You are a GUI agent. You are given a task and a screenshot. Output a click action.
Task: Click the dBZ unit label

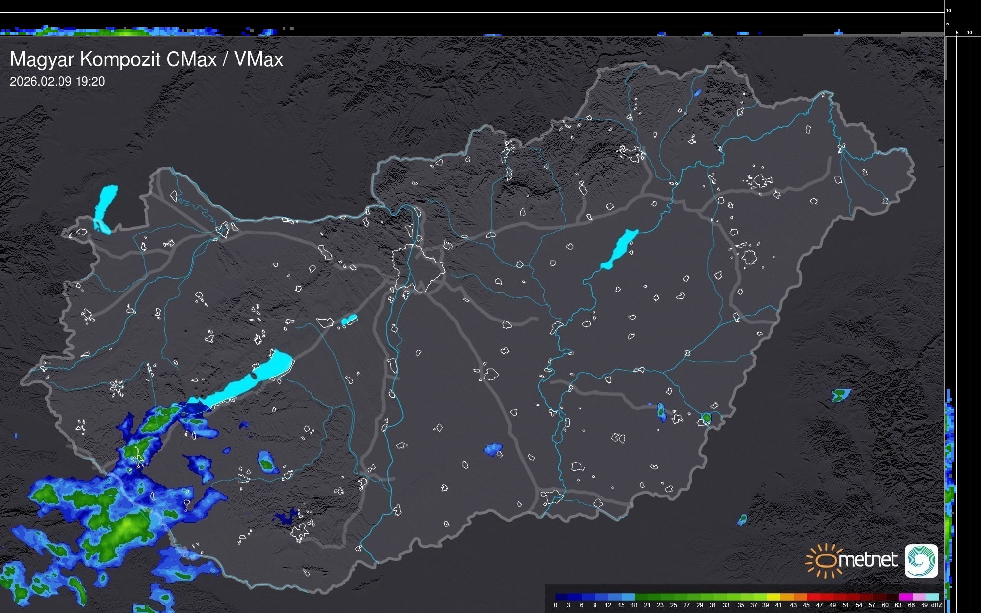tap(937, 605)
